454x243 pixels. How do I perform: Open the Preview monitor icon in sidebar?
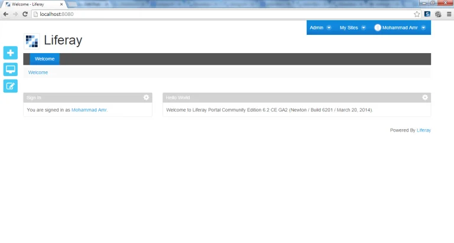pos(11,70)
